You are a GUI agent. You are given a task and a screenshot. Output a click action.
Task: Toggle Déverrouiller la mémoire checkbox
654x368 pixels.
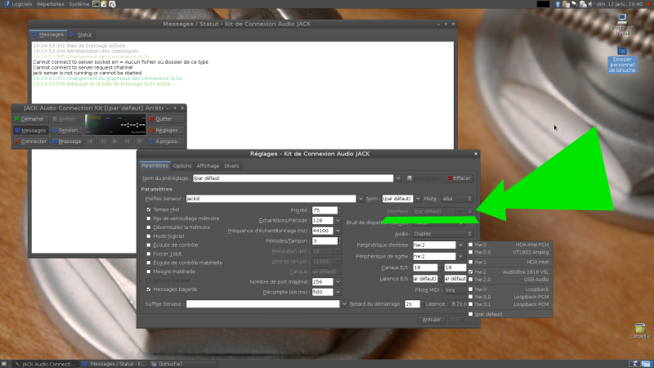(x=149, y=227)
